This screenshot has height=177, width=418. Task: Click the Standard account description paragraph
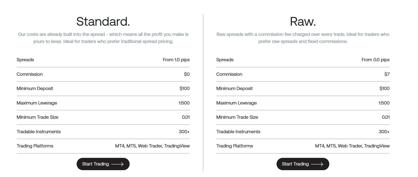(103, 38)
